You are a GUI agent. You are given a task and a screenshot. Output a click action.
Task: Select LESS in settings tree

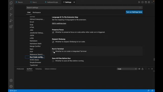[32, 38]
